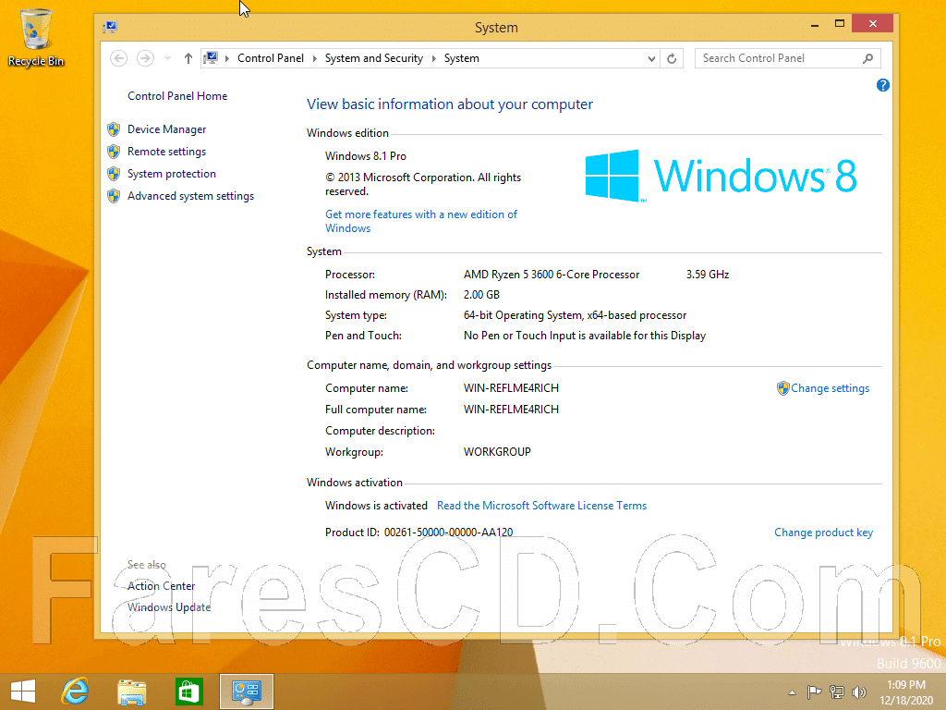Open Device Manager link
946x710 pixels.
coord(166,129)
